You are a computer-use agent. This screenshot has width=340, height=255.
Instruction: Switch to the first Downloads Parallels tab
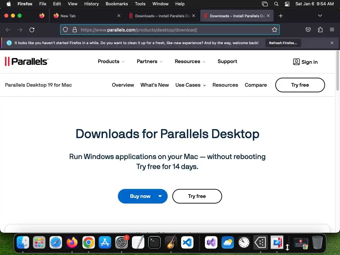pyautogui.click(x=162, y=16)
